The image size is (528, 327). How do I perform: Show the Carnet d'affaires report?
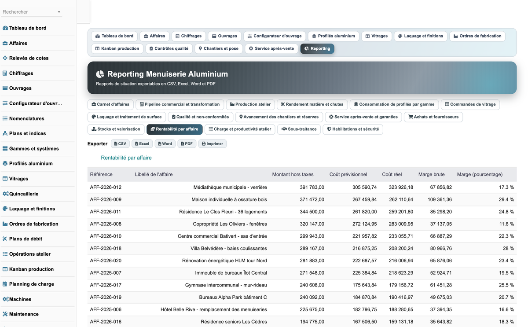point(110,104)
